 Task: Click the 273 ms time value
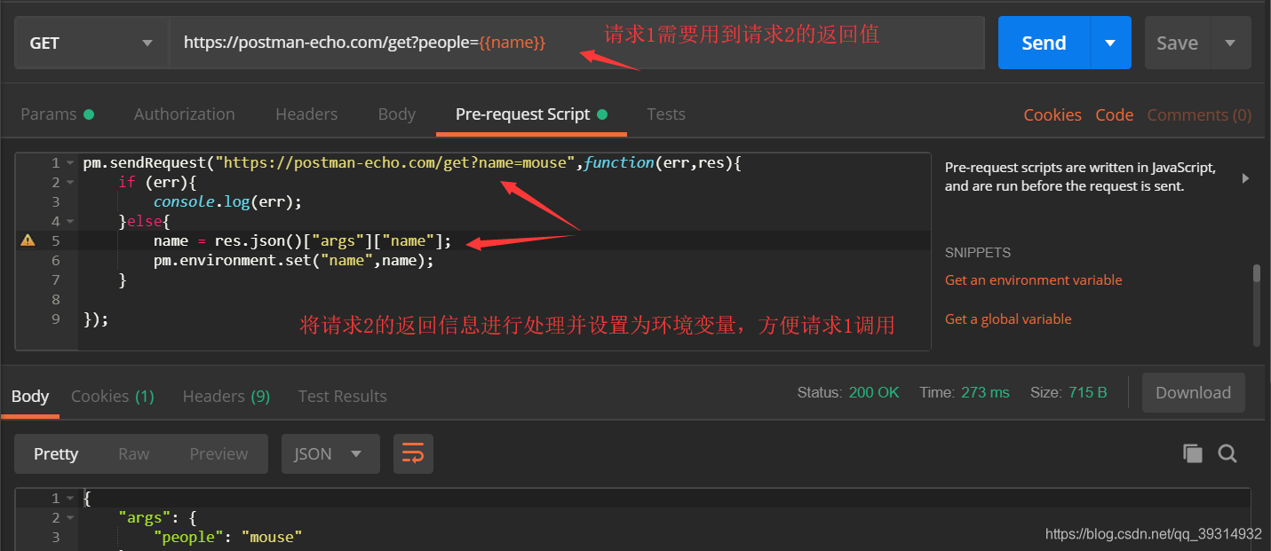point(985,392)
